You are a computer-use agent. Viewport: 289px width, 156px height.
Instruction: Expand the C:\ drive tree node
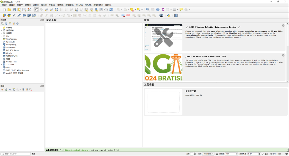(2, 36)
